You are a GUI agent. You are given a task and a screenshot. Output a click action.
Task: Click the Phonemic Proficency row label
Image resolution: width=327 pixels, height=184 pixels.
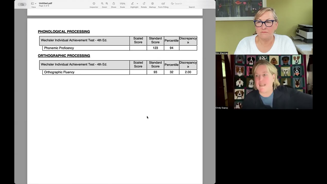coord(59,48)
